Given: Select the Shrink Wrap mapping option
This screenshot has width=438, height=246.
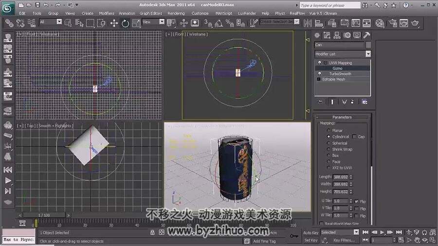Looking at the screenshot, I should click(328, 149).
